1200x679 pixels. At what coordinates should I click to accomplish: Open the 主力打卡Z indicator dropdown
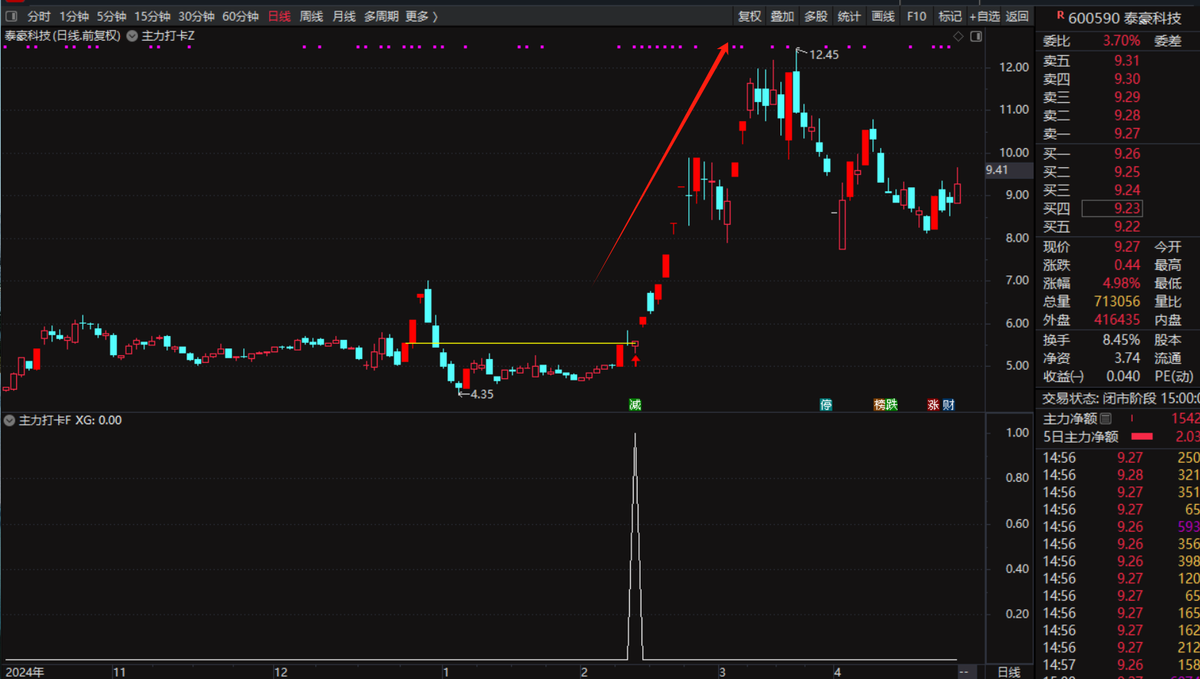point(132,36)
